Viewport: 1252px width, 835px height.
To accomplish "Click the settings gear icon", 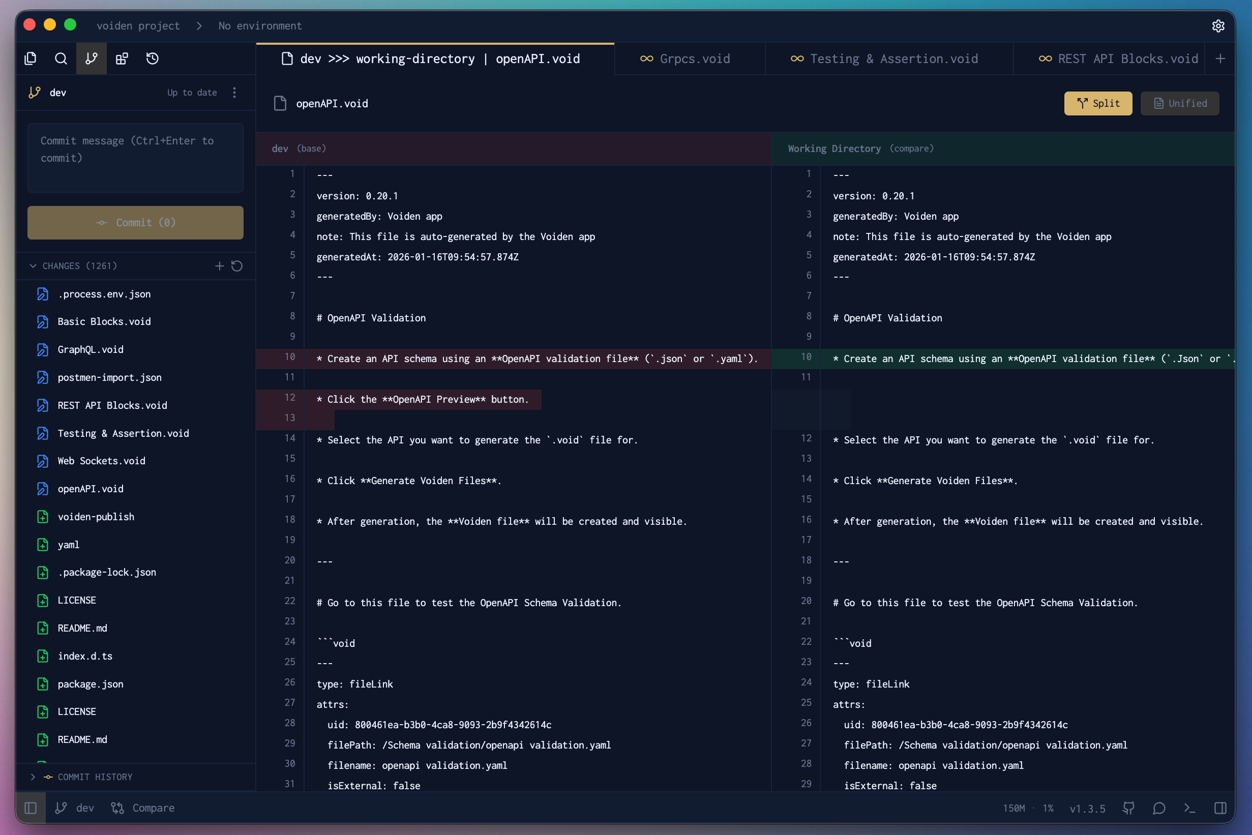I will tap(1218, 25).
